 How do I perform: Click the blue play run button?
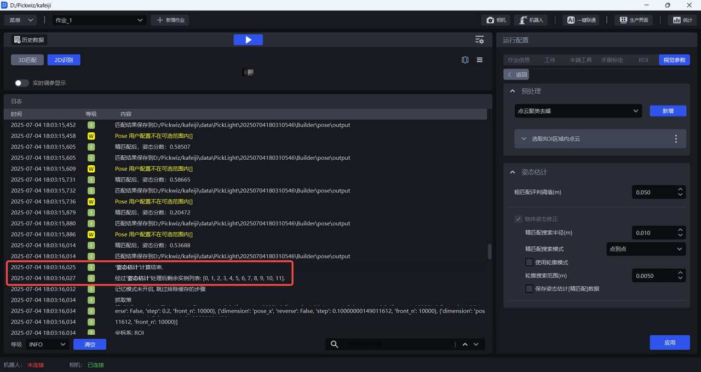coord(248,40)
